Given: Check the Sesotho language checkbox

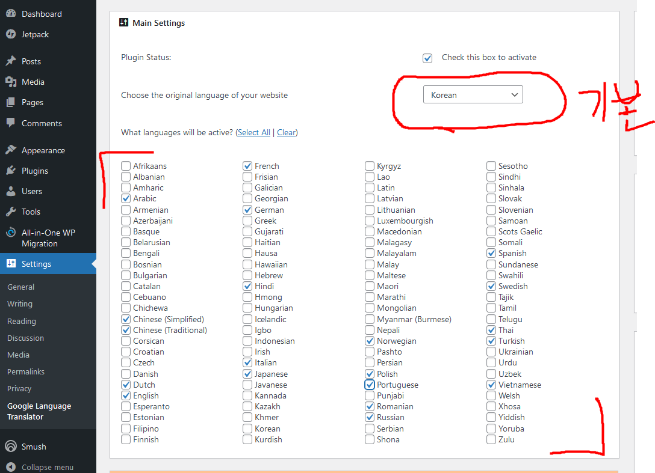Looking at the screenshot, I should click(491, 166).
